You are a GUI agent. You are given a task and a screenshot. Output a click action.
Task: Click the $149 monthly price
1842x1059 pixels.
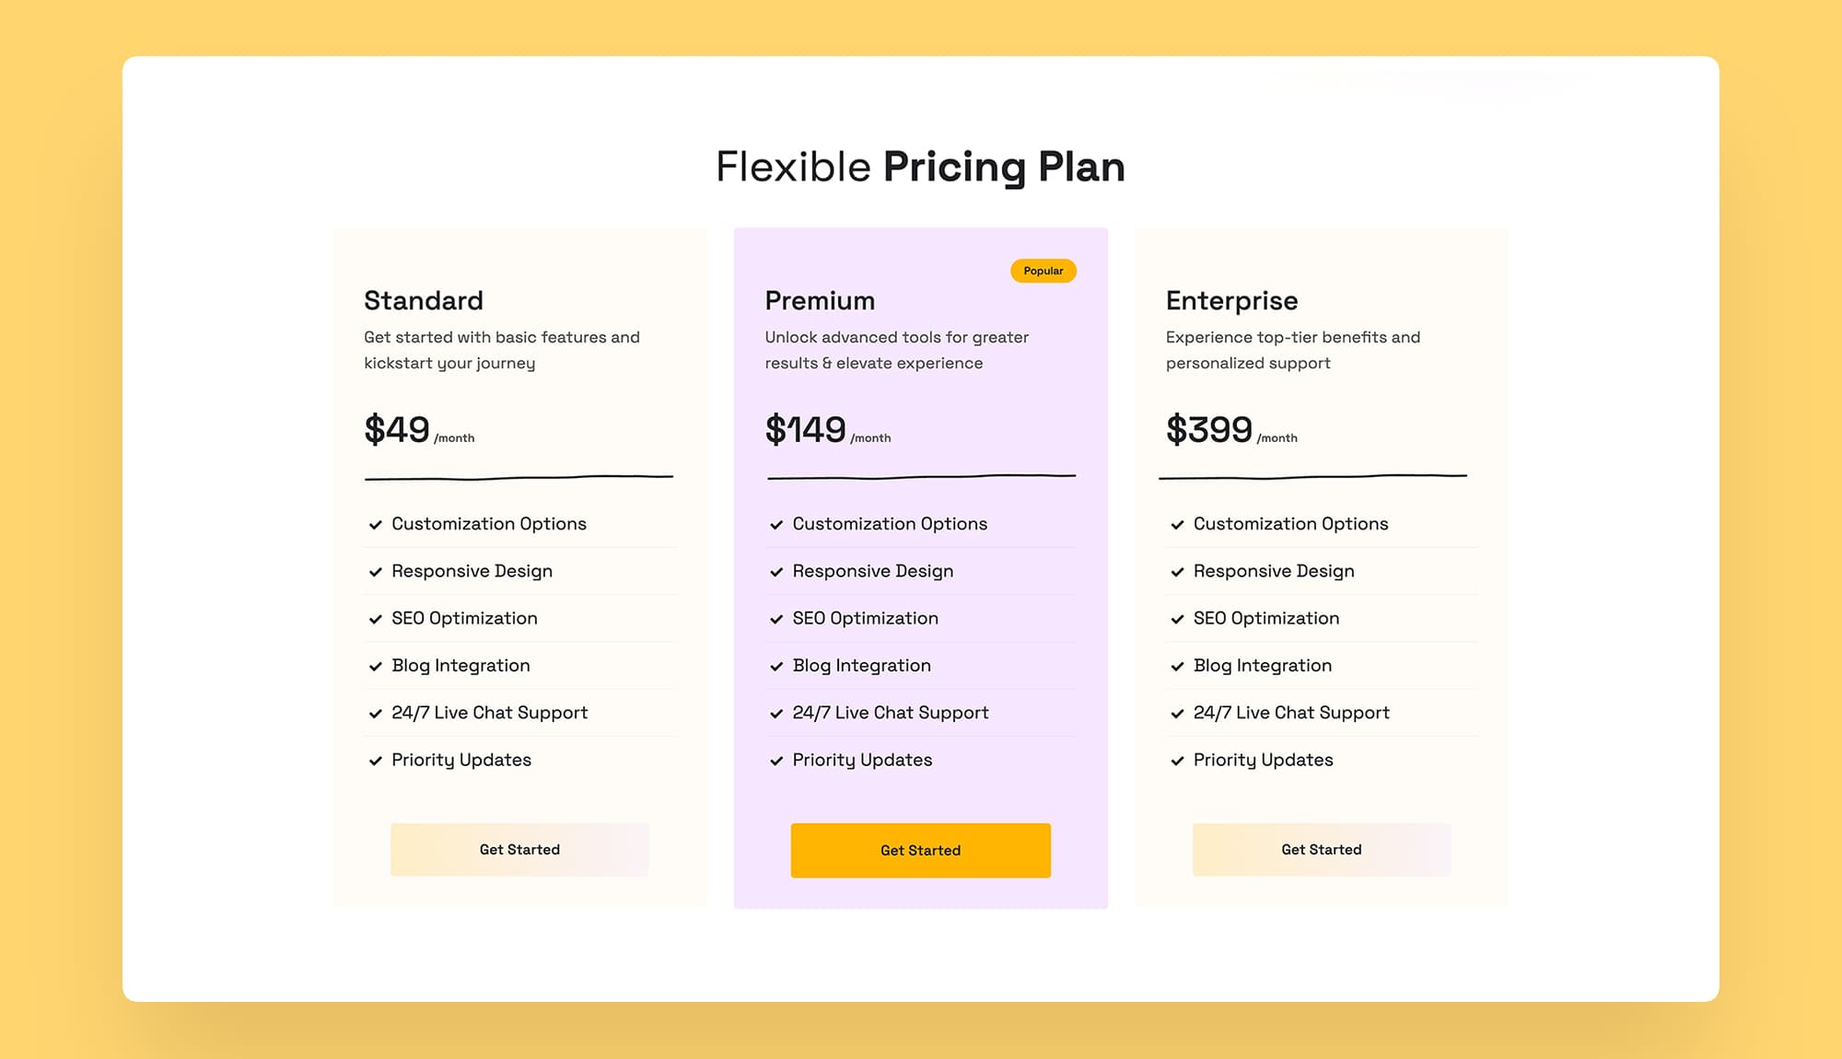[806, 430]
